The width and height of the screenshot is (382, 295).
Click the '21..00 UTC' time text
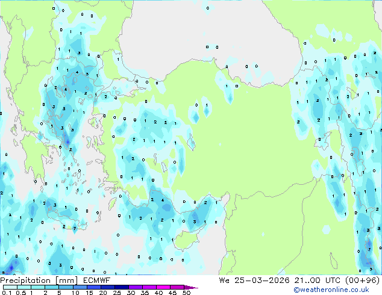tap(317, 281)
